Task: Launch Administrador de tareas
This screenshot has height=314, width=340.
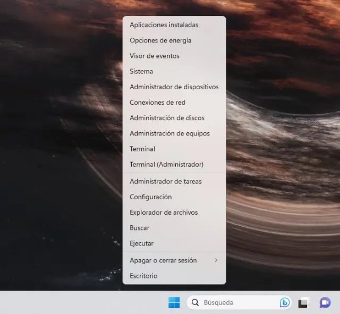Action: click(x=166, y=181)
